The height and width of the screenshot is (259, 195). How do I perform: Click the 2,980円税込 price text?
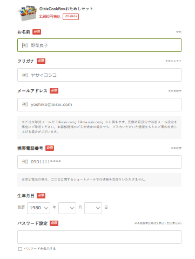coord(50,16)
